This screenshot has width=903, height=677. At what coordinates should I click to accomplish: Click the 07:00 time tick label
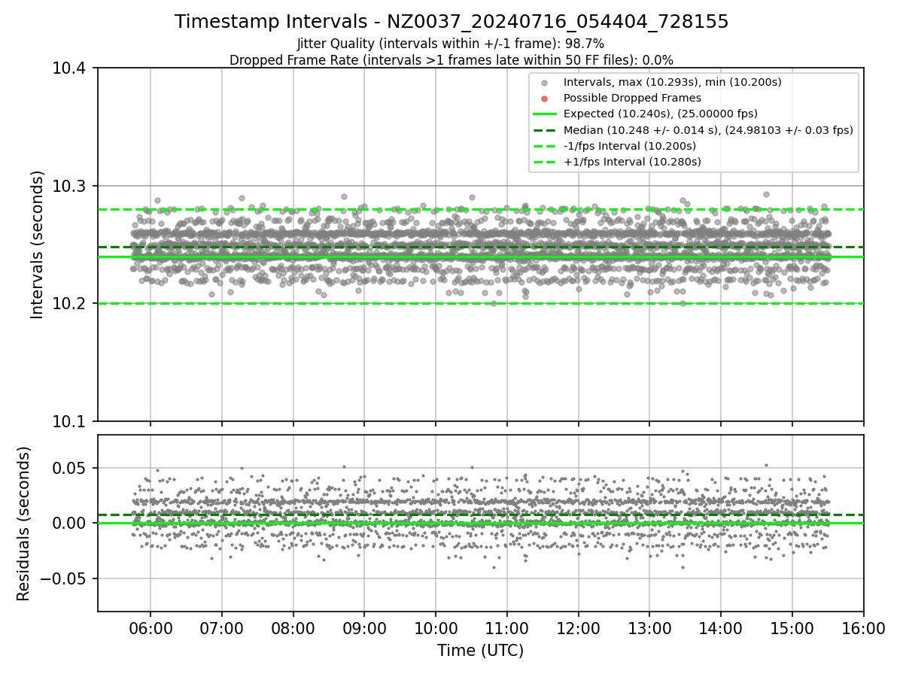221,627
